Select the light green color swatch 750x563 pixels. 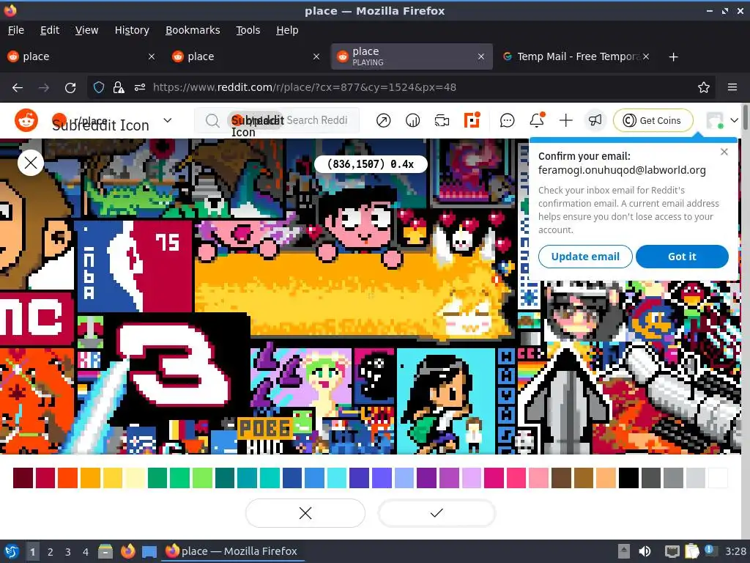point(202,478)
